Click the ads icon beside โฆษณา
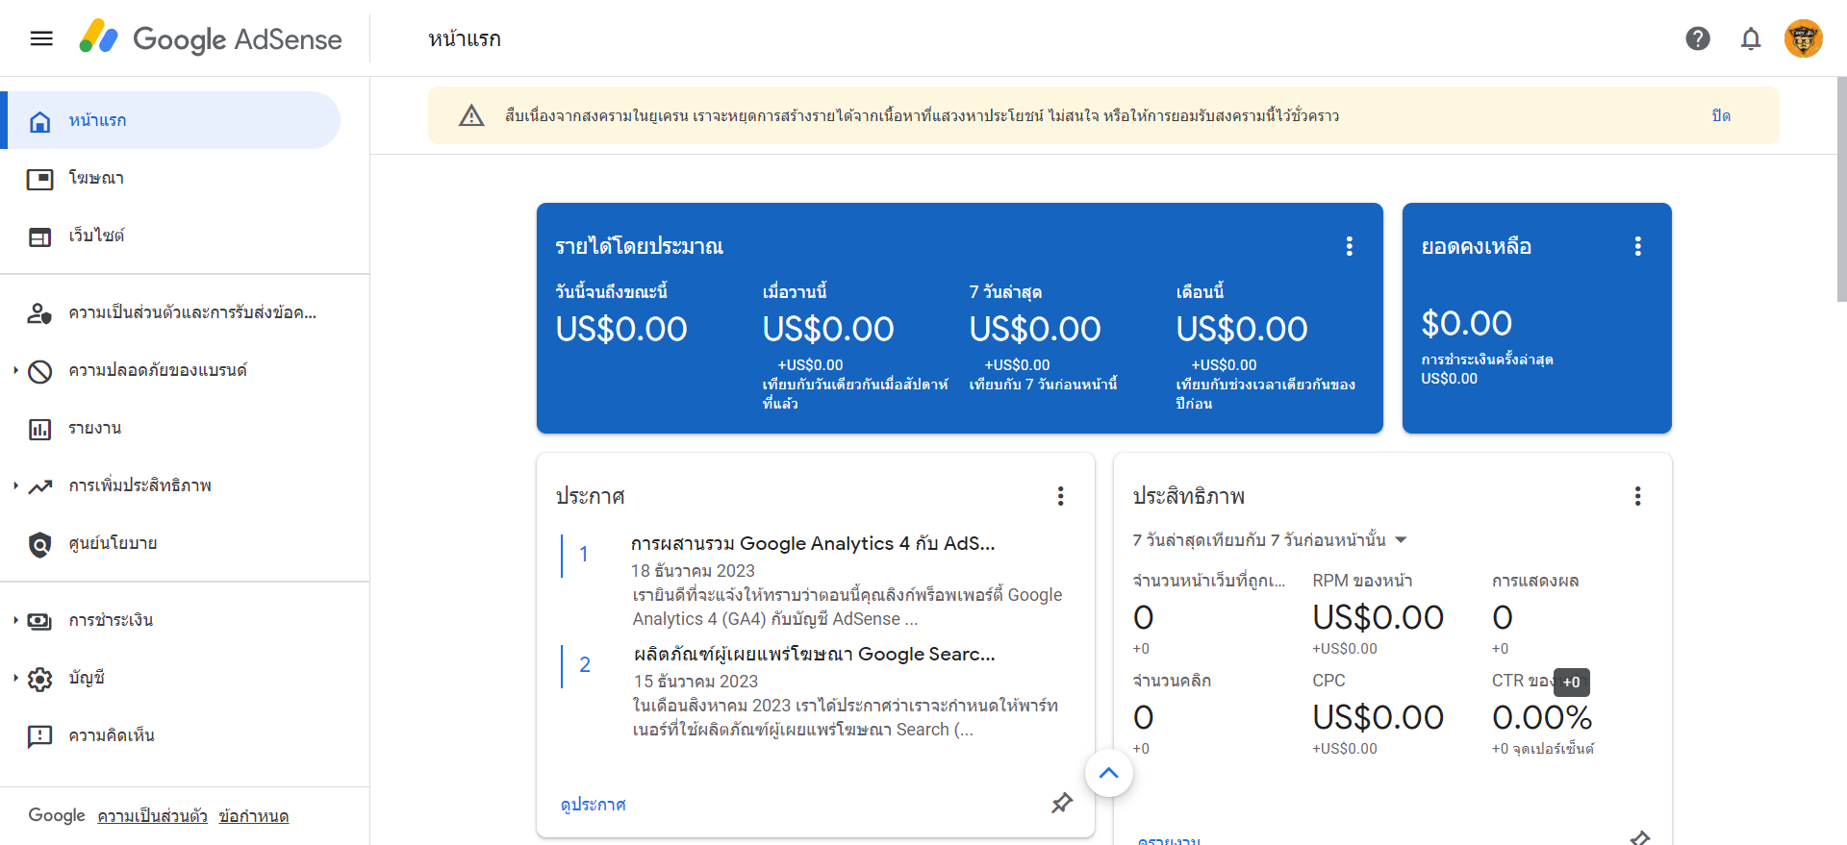 click(x=39, y=179)
